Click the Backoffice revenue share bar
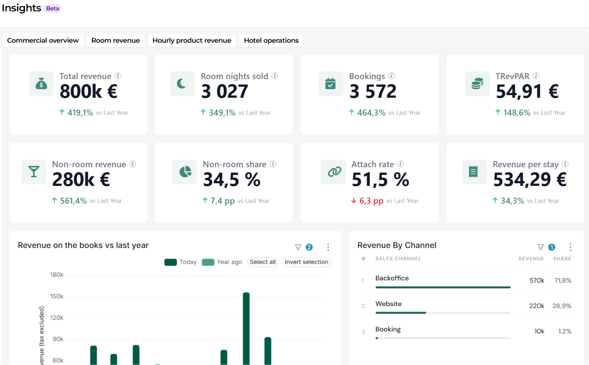589x365 pixels. click(443, 287)
